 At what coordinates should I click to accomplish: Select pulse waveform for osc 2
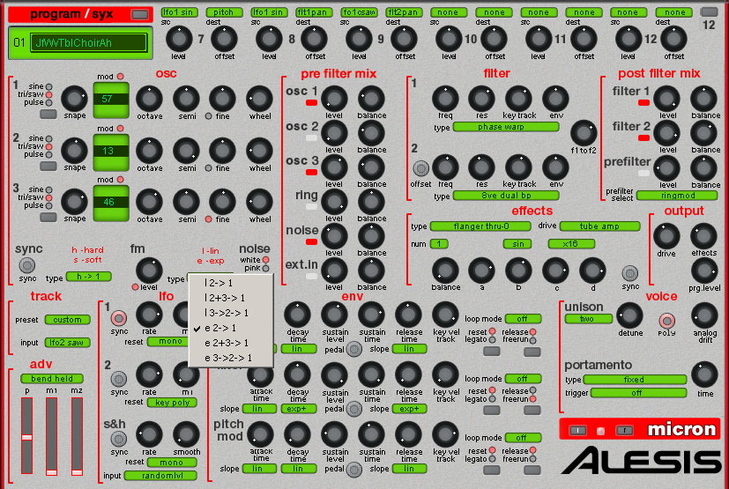coord(48,154)
